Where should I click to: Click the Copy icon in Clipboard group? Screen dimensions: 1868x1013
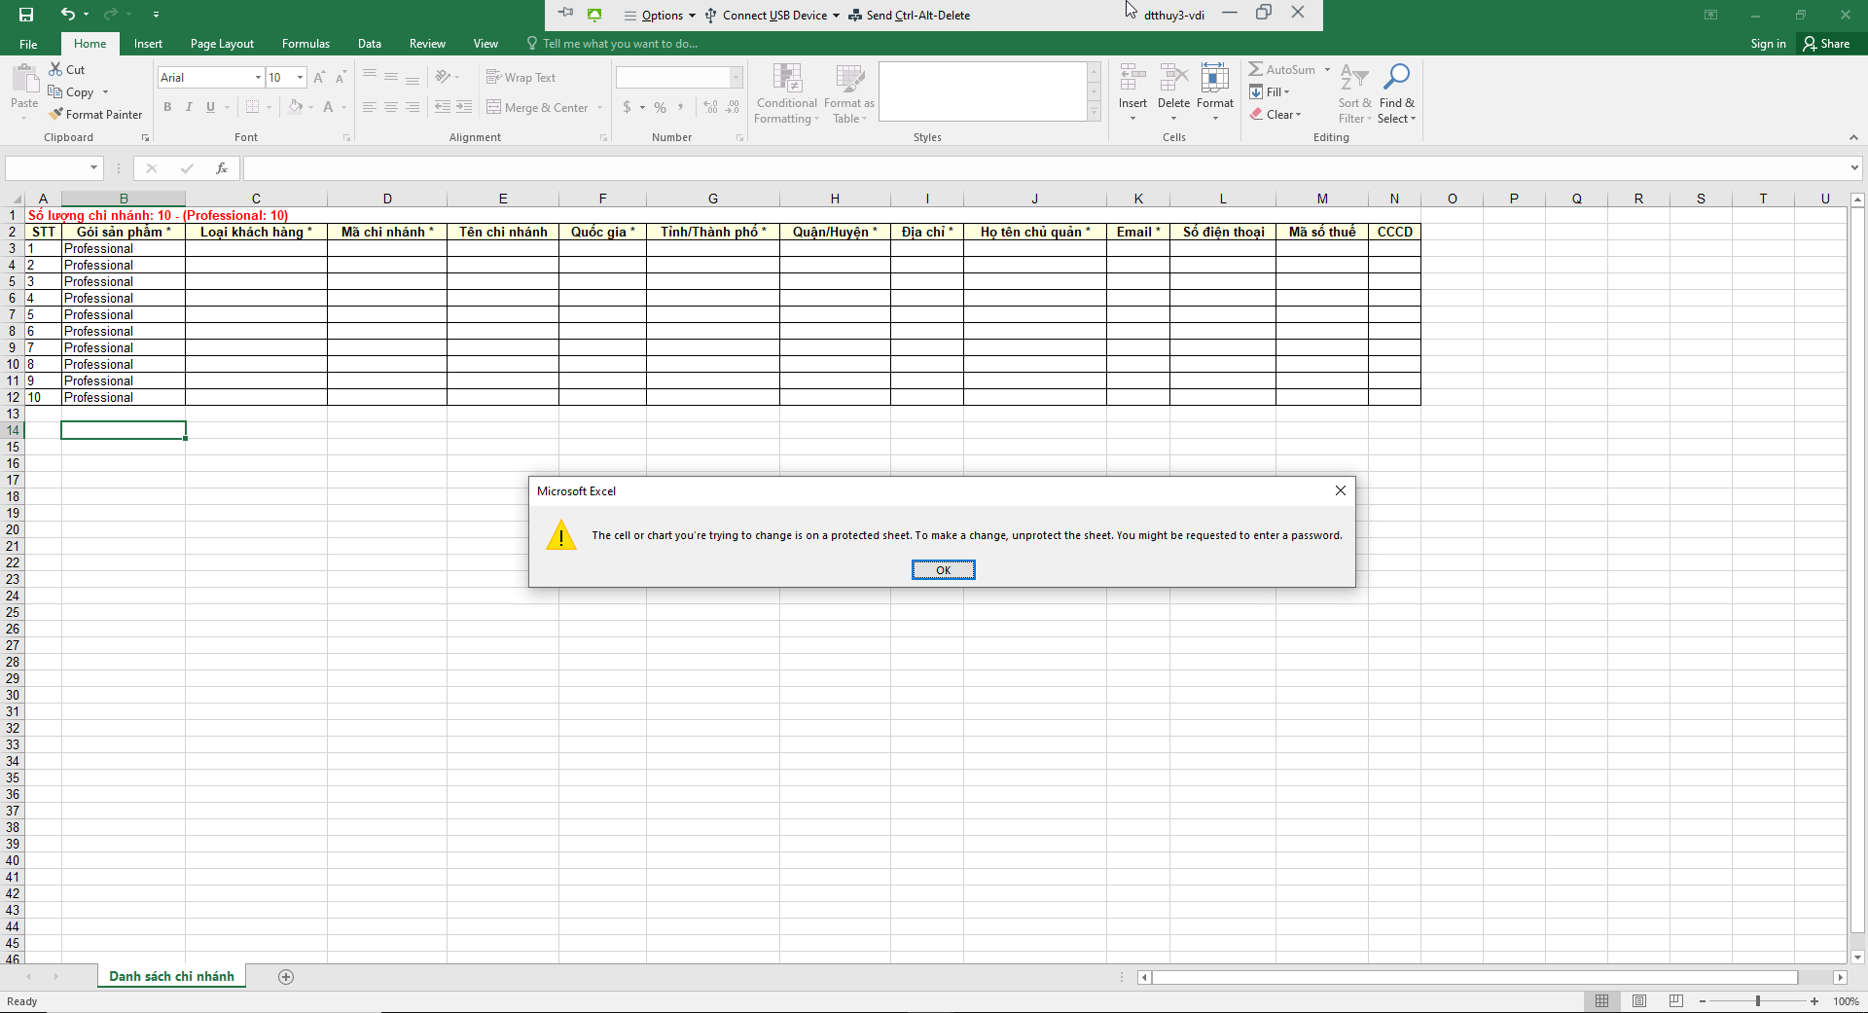[x=55, y=92]
